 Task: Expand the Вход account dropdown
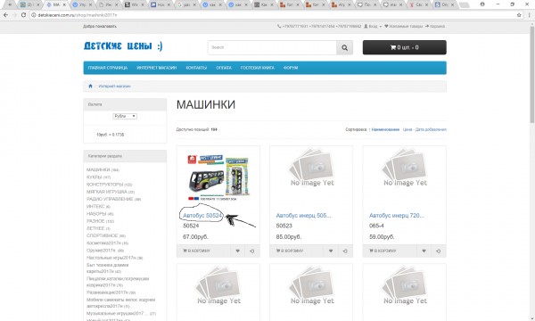click(x=373, y=26)
